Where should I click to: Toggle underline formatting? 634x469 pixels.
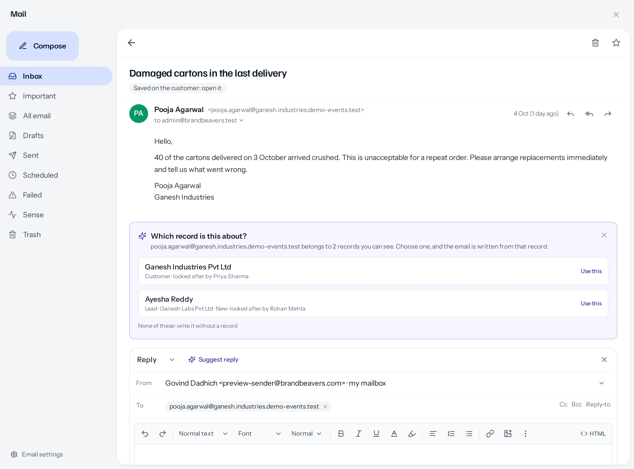376,434
